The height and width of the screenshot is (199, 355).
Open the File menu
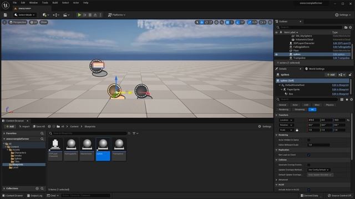pyautogui.click(x=15, y=3)
